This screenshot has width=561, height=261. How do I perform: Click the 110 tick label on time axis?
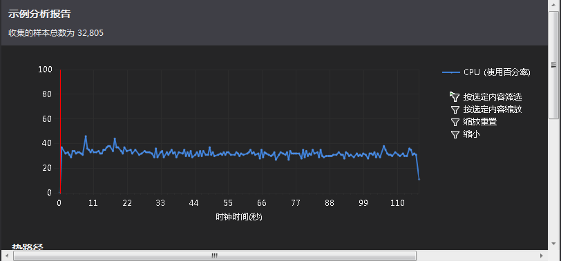pos(397,203)
